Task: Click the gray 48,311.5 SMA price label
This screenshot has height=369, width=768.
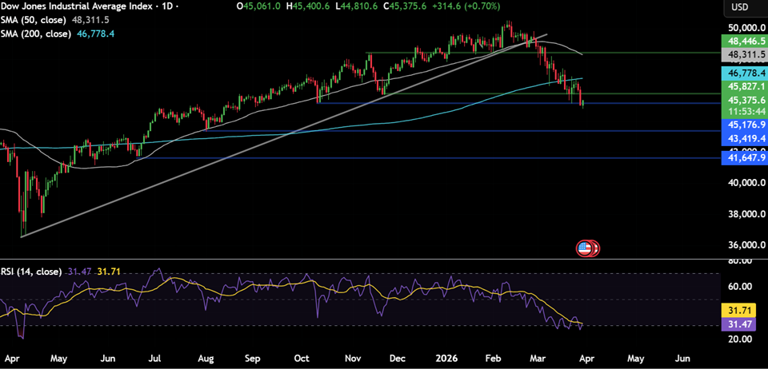Action: [x=744, y=56]
